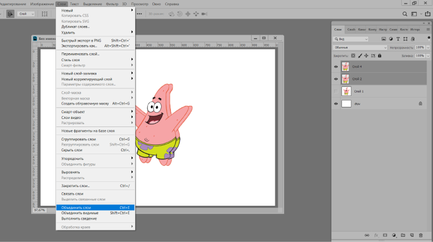Choose Объединить видимые menu item
This screenshot has height=242, width=433.
pyautogui.click(x=95, y=213)
